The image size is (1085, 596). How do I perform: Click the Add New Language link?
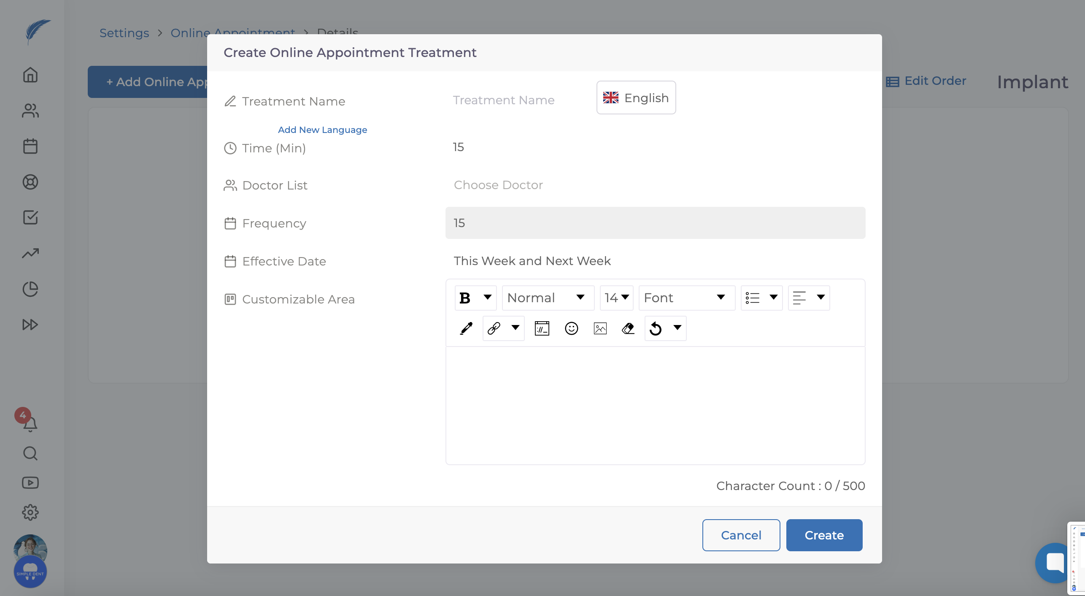[322, 130]
